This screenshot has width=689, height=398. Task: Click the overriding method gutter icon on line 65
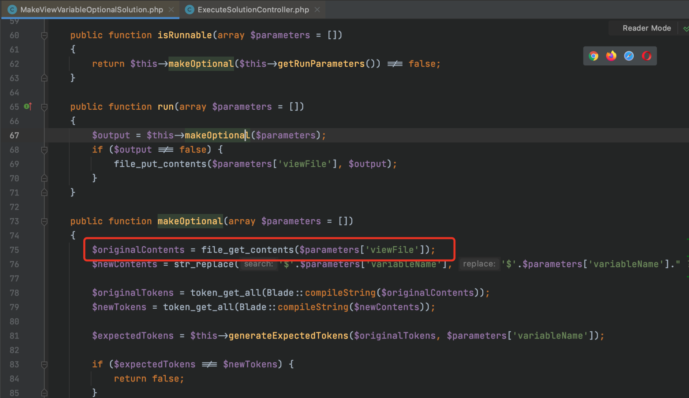(28, 106)
